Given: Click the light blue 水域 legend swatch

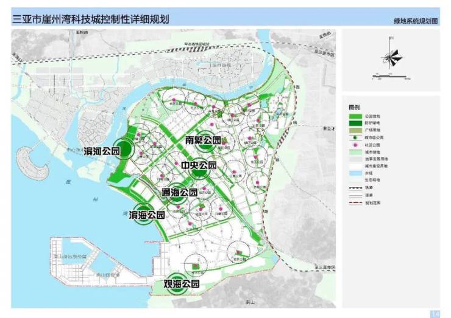Looking at the screenshot, I should click(x=355, y=173).
